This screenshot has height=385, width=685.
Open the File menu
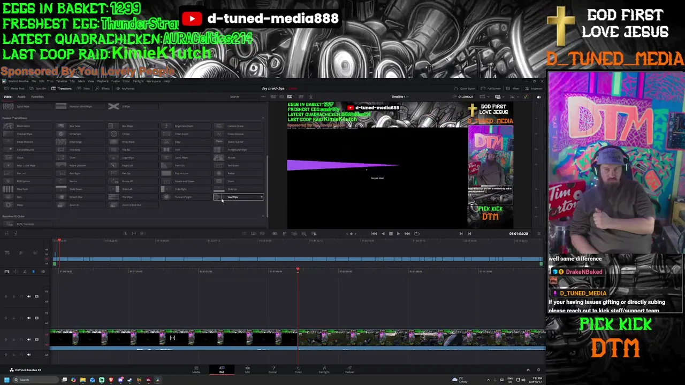pyautogui.click(x=34, y=81)
